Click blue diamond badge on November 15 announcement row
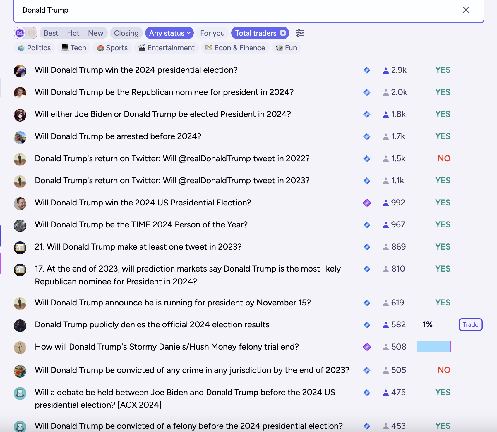Image resolution: width=497 pixels, height=432 pixels. (367, 303)
